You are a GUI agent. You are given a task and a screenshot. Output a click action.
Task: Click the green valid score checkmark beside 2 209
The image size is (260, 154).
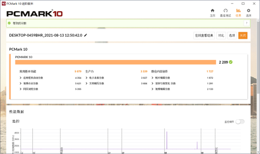pyautogui.click(x=231, y=62)
